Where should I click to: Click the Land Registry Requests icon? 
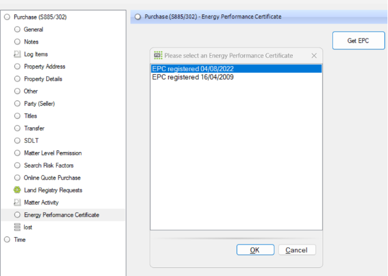click(x=17, y=190)
